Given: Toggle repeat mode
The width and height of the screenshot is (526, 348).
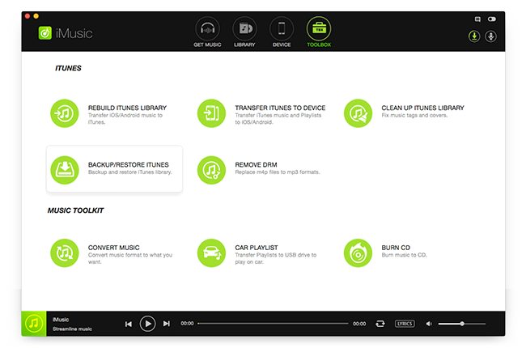Looking at the screenshot, I should [380, 324].
